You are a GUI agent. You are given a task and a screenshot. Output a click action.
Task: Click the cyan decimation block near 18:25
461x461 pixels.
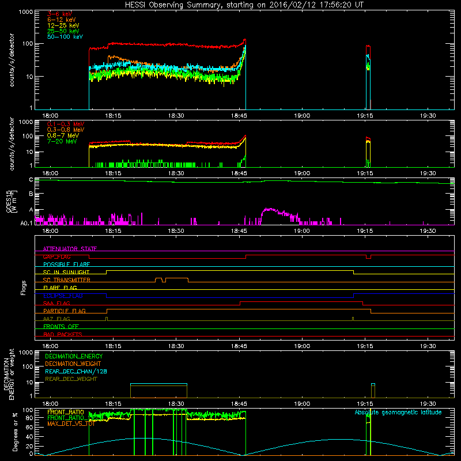coord(159,384)
